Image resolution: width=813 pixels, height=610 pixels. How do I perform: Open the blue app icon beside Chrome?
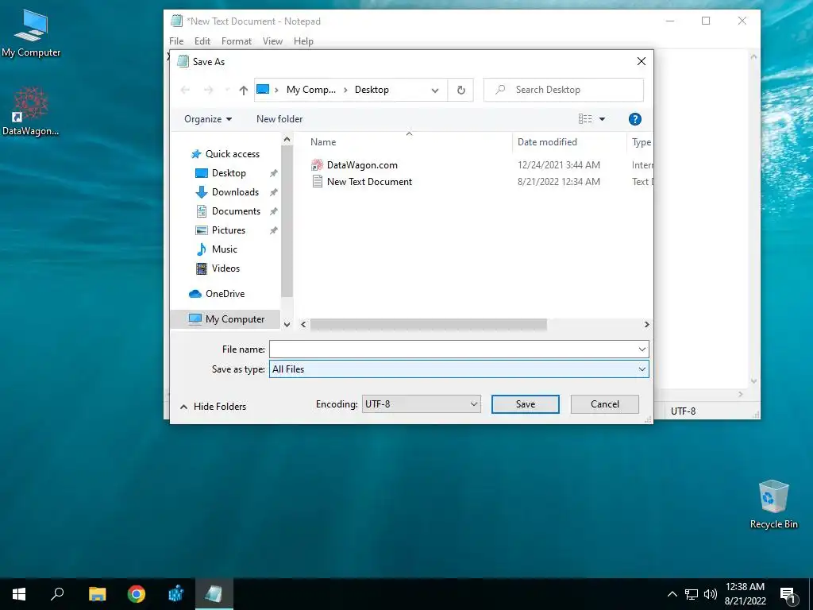175,594
